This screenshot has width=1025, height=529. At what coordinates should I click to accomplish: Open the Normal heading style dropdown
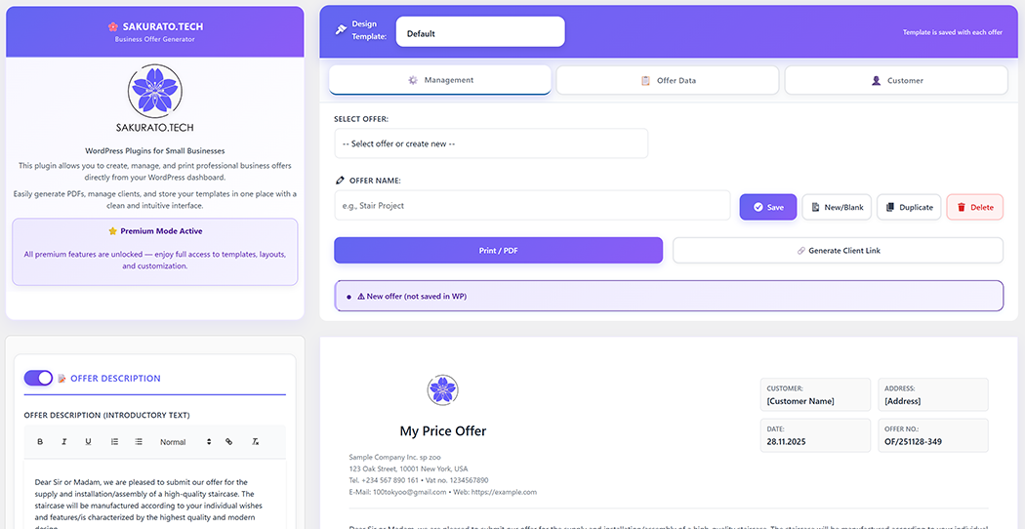pyautogui.click(x=185, y=442)
